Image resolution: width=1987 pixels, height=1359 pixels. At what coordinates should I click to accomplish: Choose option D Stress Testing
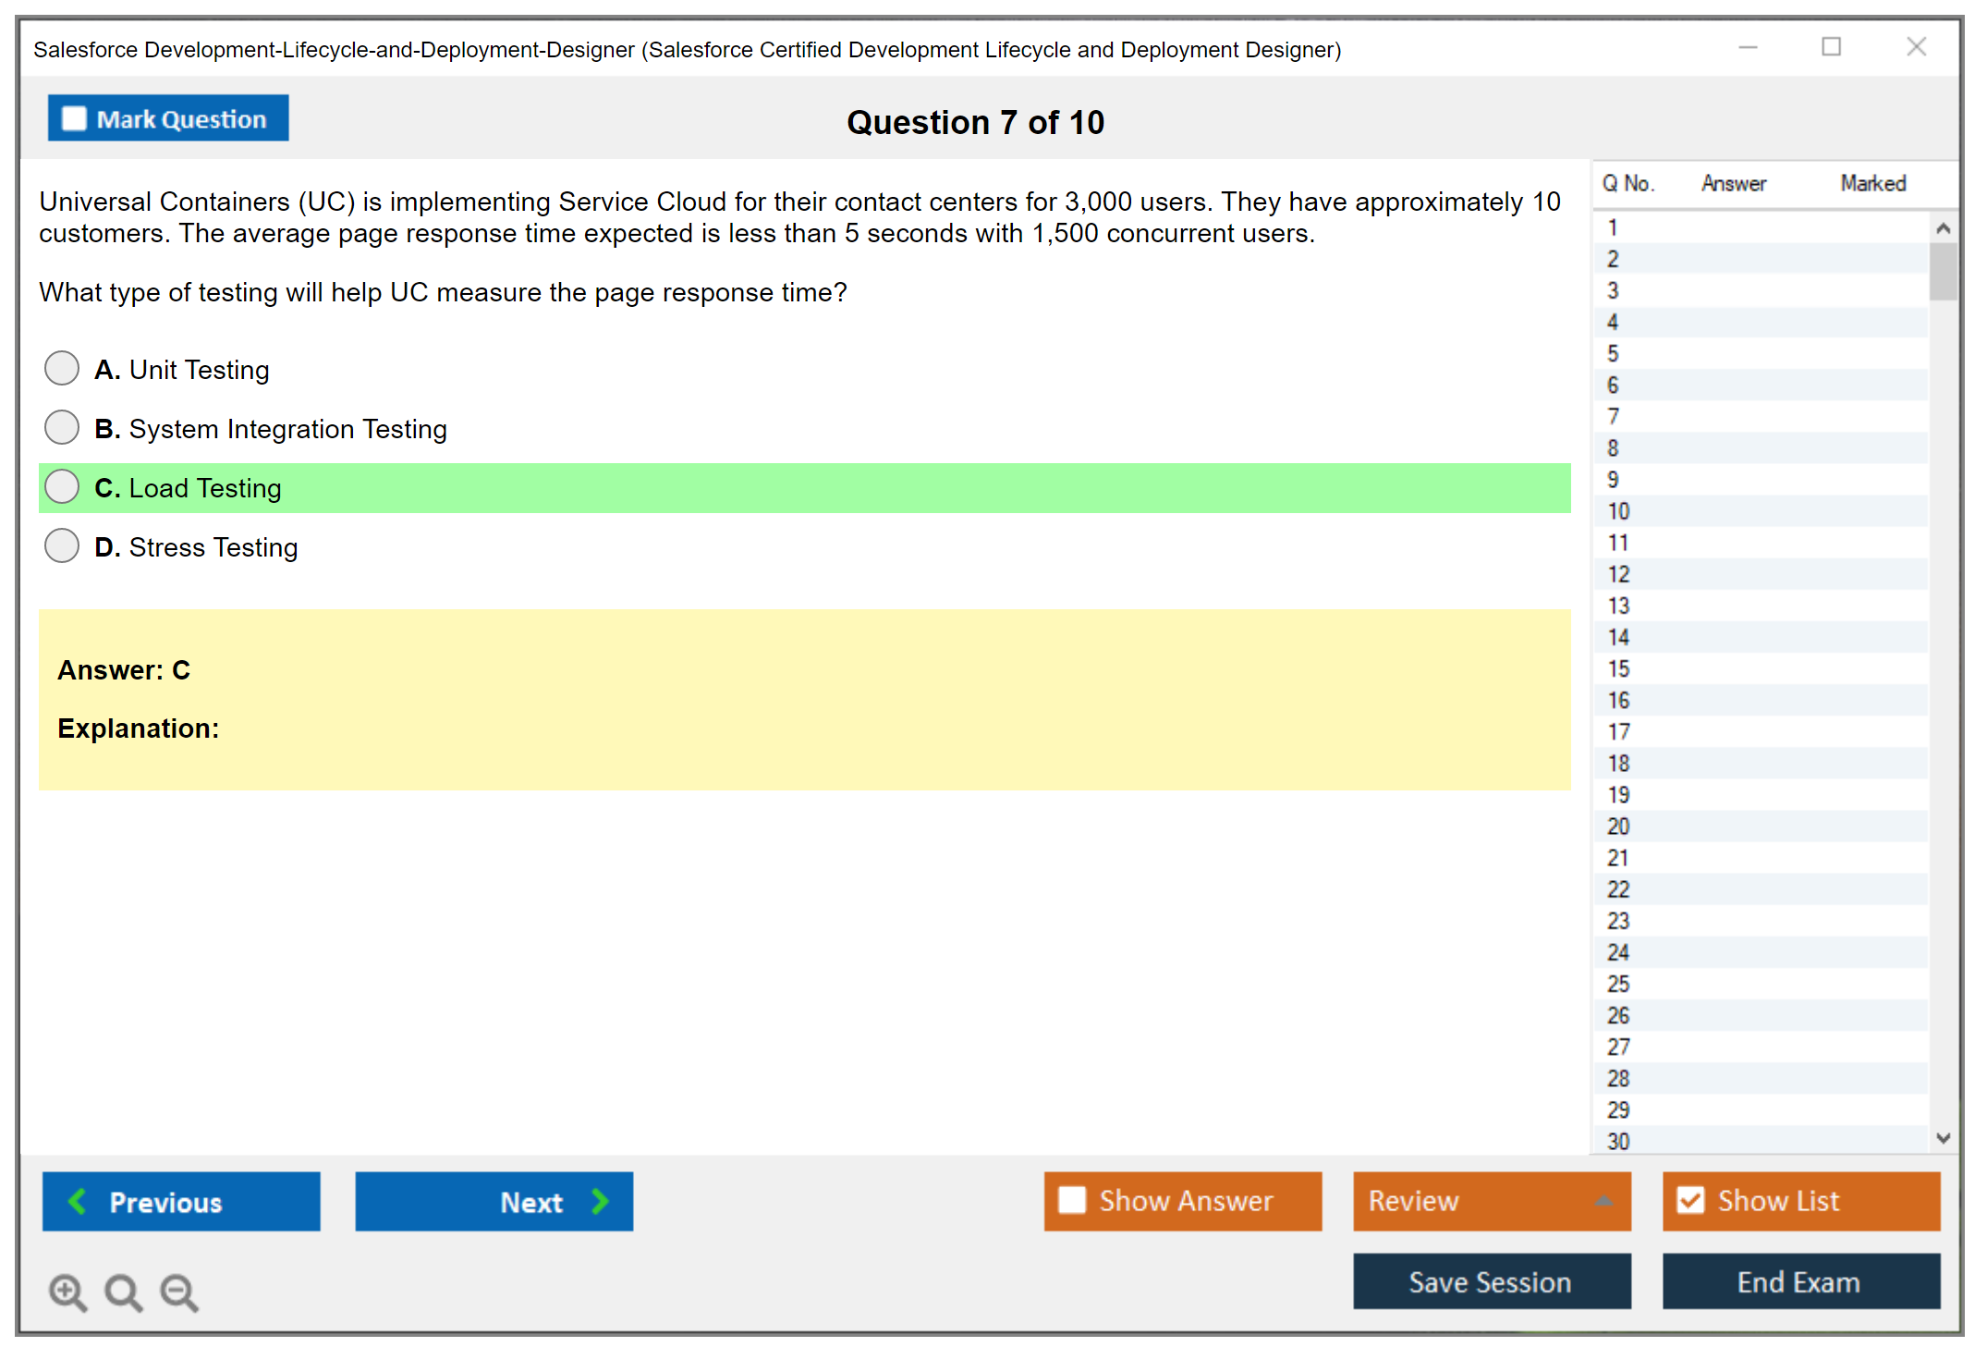click(x=62, y=545)
